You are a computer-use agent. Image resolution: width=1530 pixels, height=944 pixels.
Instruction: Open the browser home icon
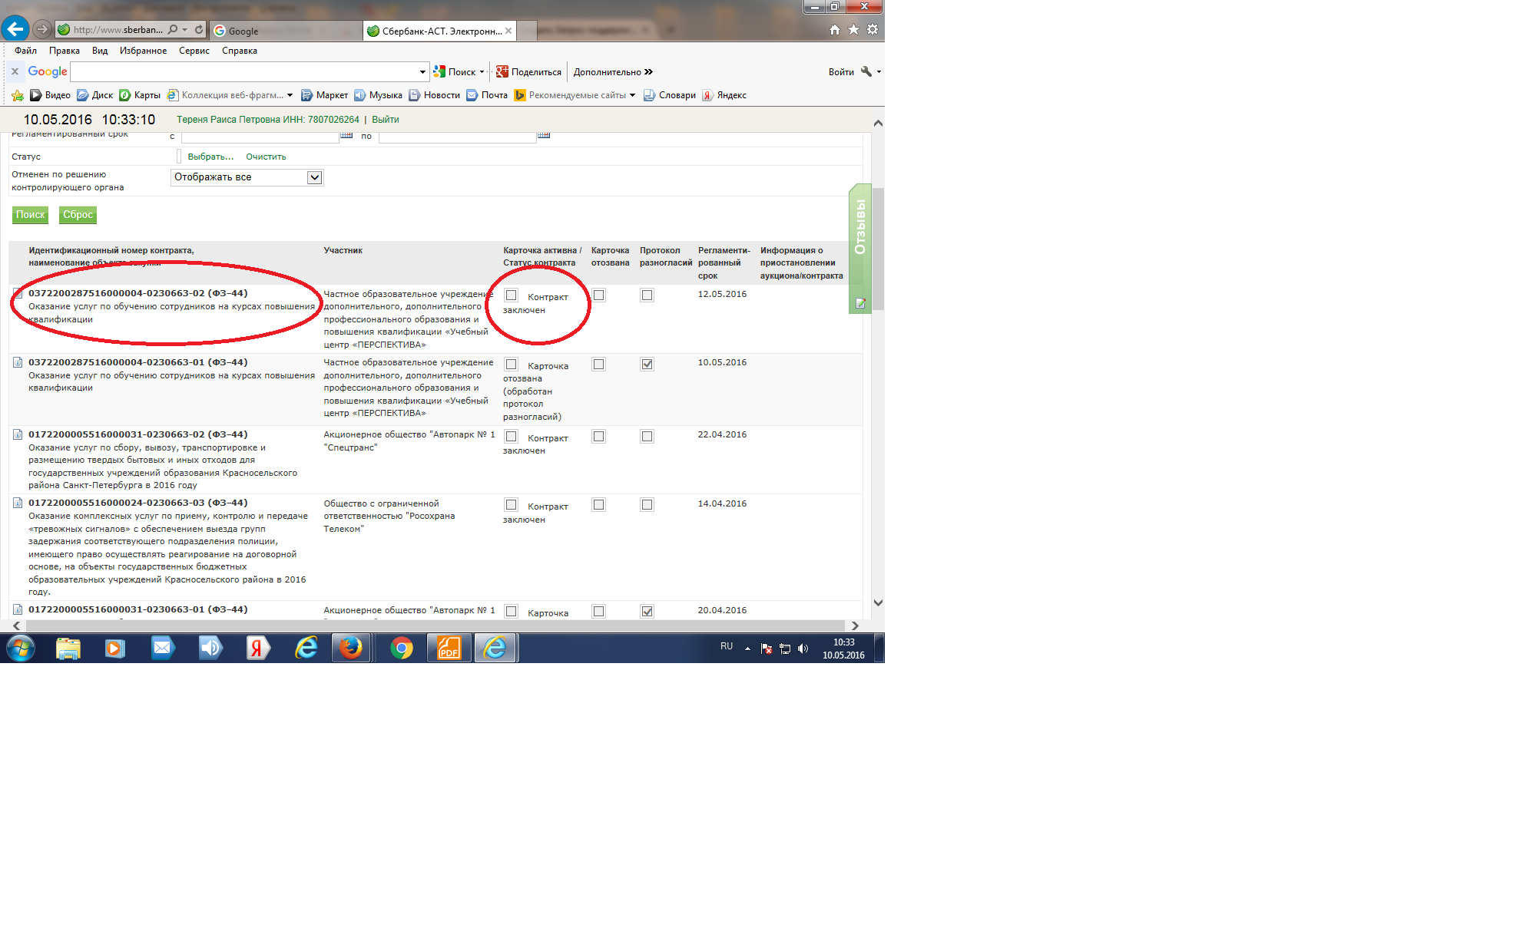click(835, 29)
